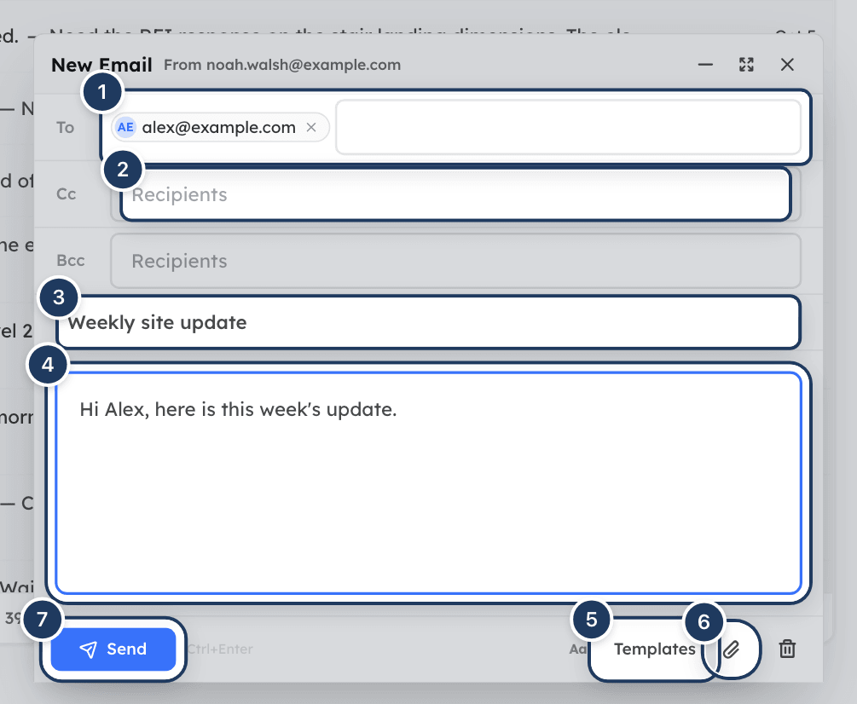Open the Templates menu
Viewport: 857px width, 704px height.
click(654, 649)
